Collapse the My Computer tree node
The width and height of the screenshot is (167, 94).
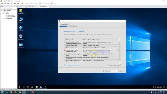[x=2, y=10]
